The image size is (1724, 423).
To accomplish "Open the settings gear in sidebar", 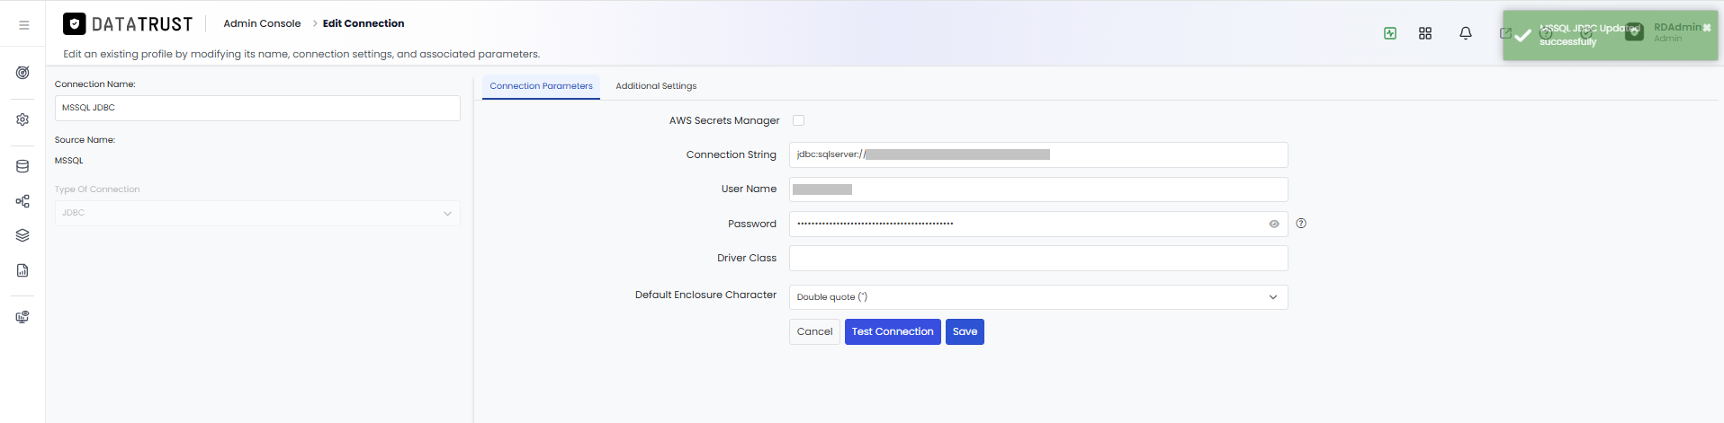I will 22,119.
